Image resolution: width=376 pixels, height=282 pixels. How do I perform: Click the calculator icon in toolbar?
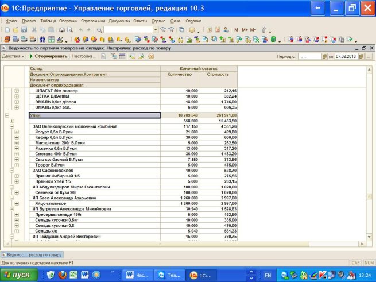pyautogui.click(x=209, y=30)
